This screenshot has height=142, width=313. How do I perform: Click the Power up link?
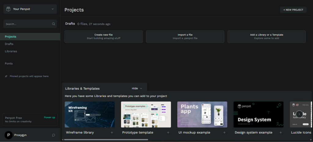click(x=50, y=118)
